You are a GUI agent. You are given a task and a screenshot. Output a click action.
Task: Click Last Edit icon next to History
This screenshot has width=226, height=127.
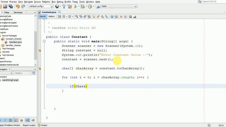pos(60,17)
